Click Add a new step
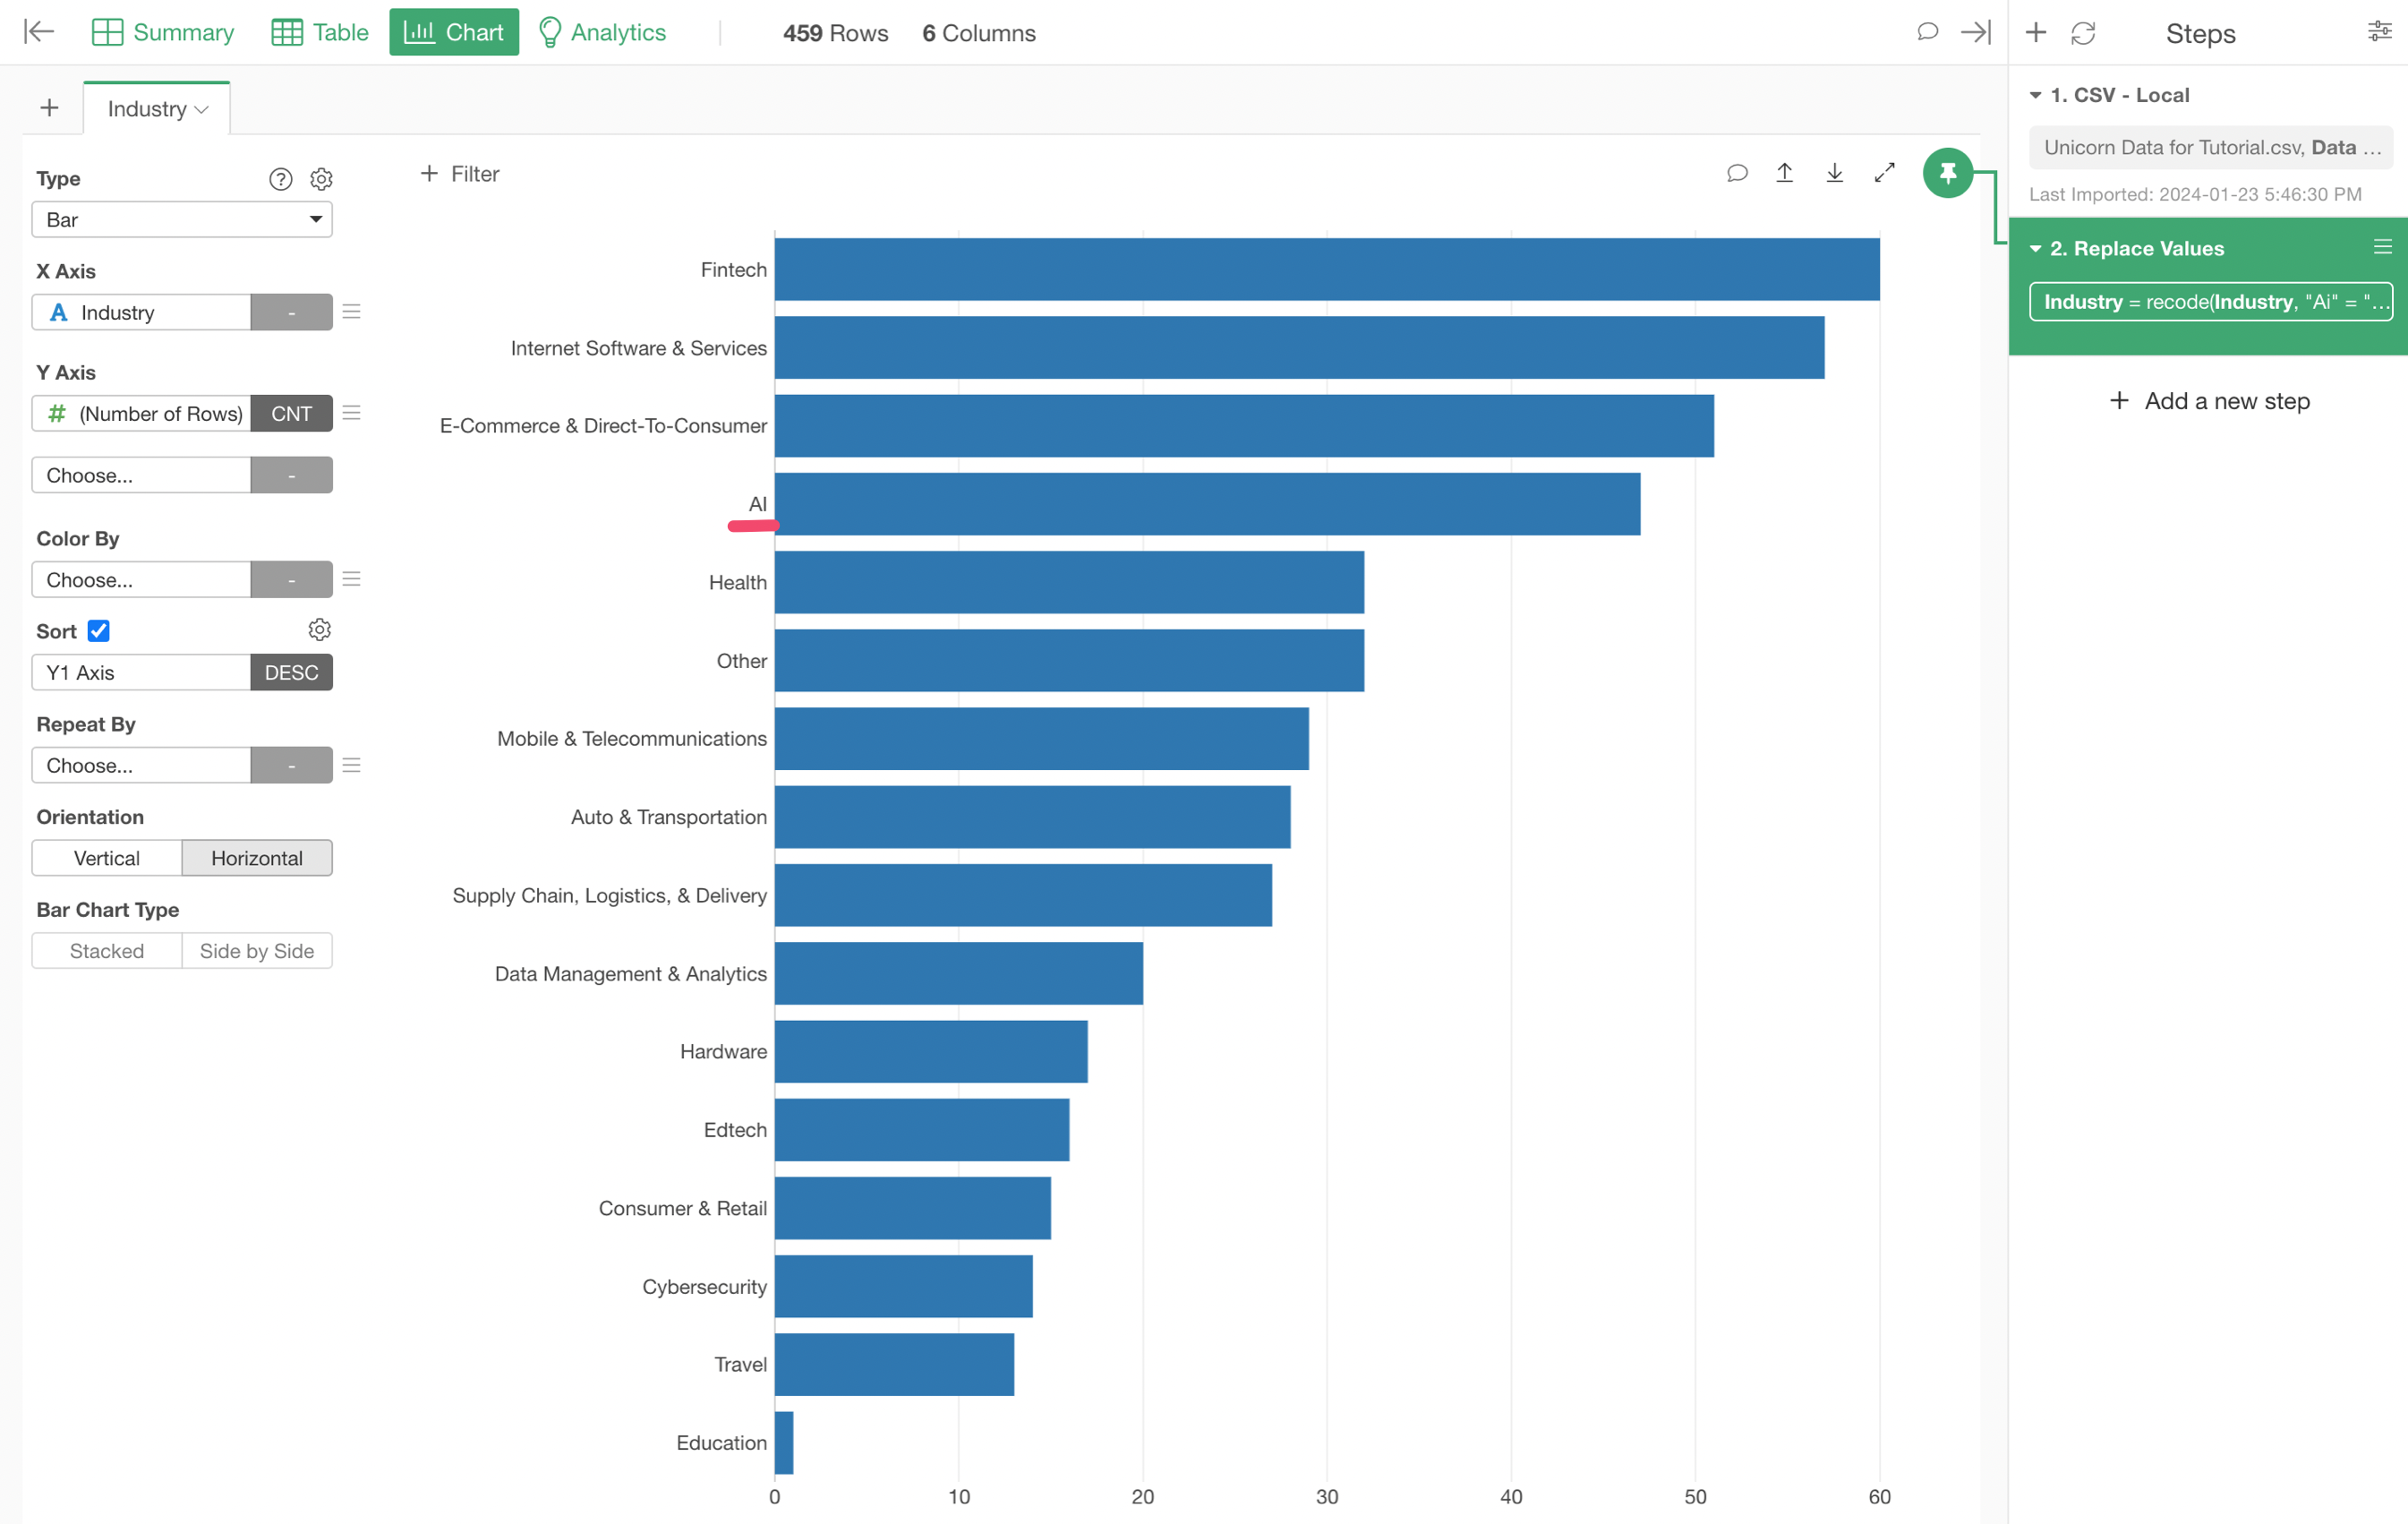The height and width of the screenshot is (1524, 2408). 2209,401
